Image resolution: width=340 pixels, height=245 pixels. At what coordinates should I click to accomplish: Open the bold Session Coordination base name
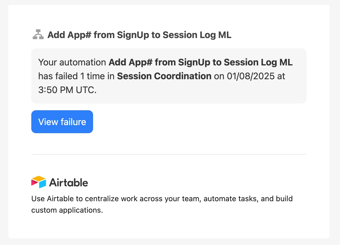coord(164,76)
